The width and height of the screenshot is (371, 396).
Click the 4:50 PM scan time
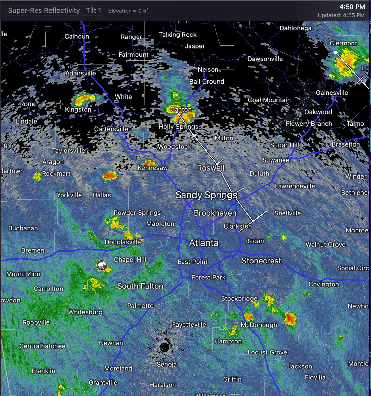(352, 7)
